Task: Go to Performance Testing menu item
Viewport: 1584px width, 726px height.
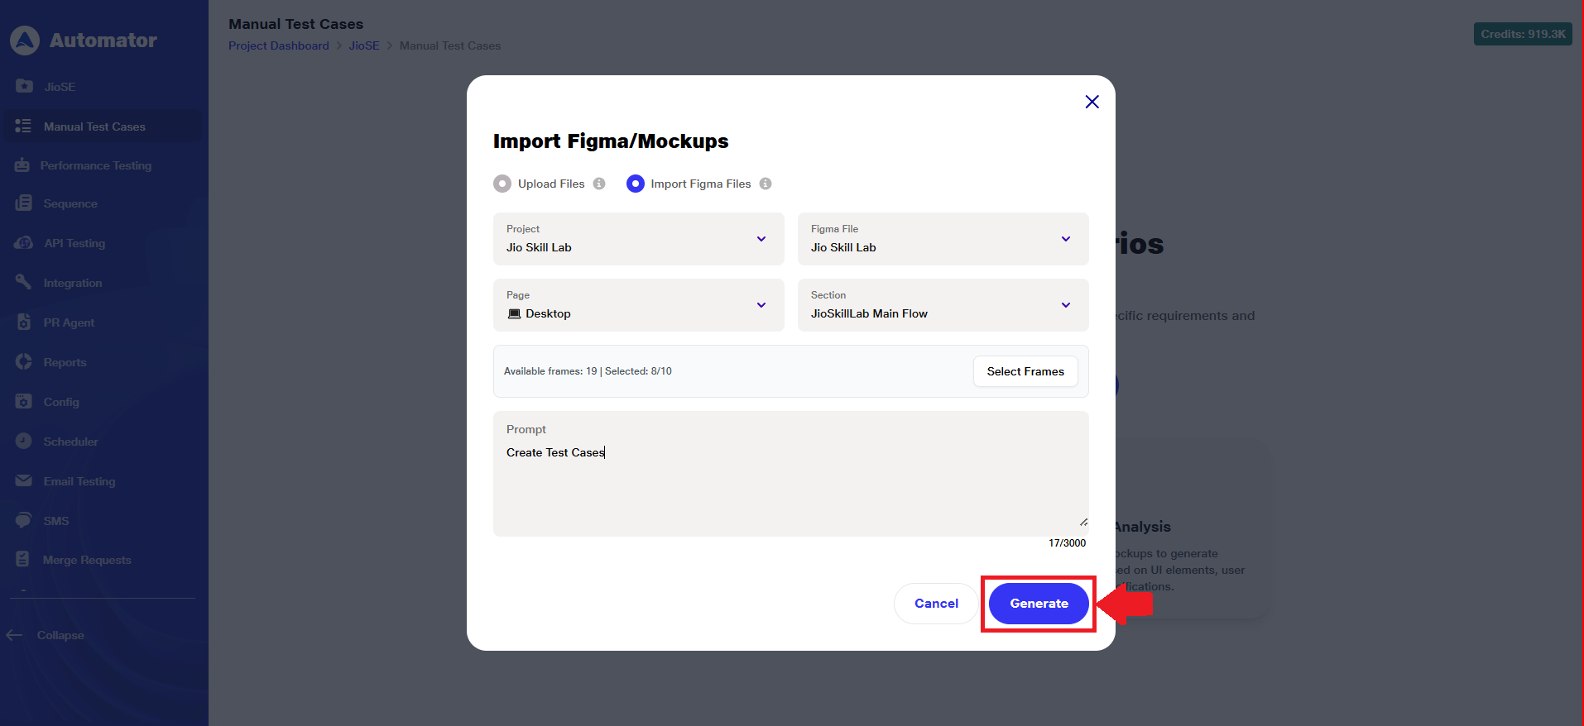Action: (x=96, y=165)
